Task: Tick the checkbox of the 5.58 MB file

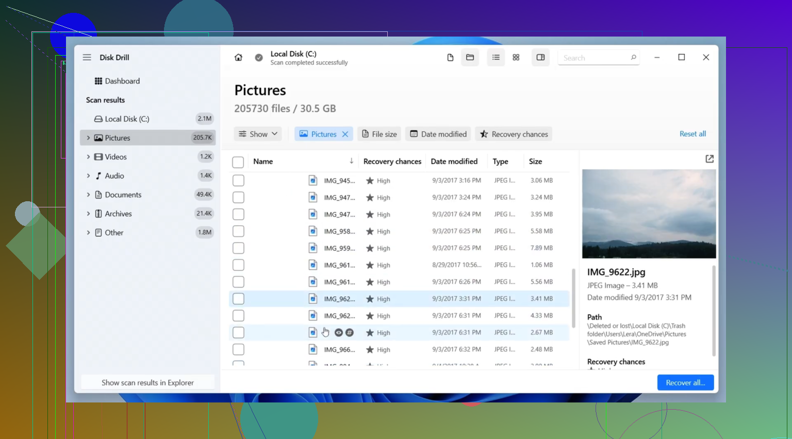Action: pyautogui.click(x=238, y=231)
